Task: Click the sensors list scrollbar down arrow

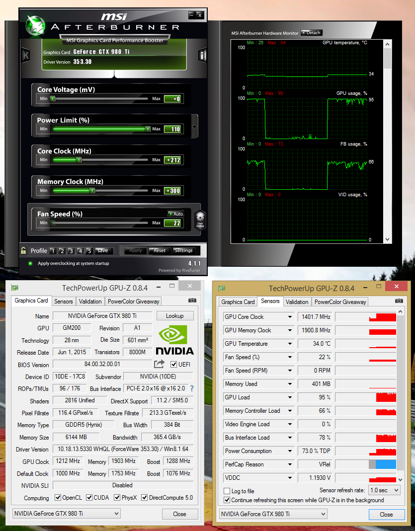Action: 401,479
